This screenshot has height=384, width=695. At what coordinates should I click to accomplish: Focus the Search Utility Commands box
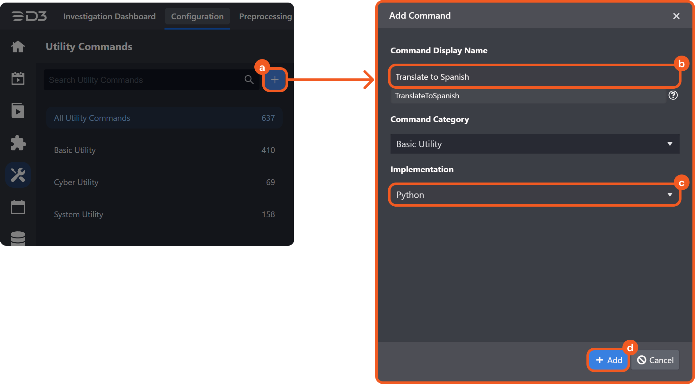pyautogui.click(x=145, y=80)
